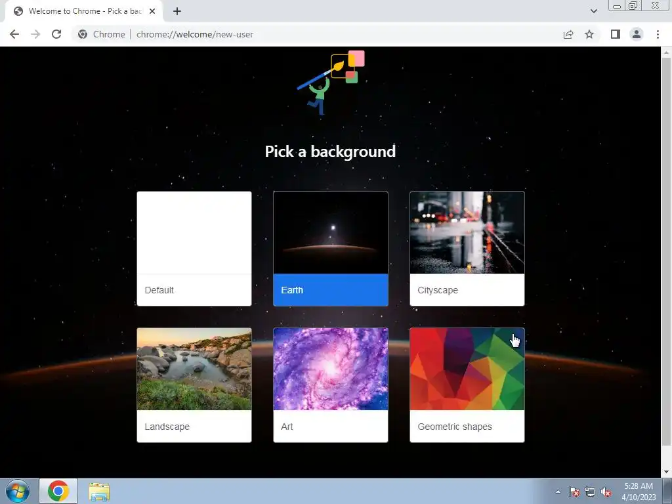Click the Chrome site info icon in address bar
Screen dimensions: 672x504
click(x=83, y=34)
